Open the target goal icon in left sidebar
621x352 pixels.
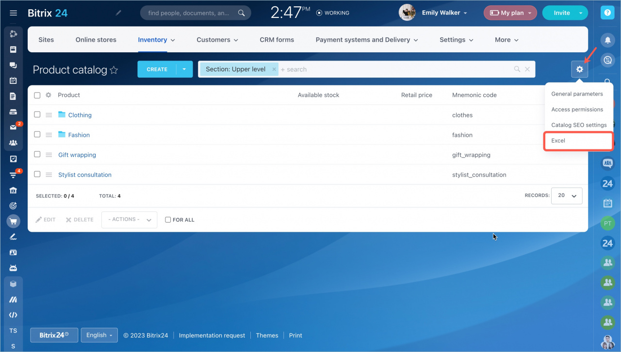13,206
